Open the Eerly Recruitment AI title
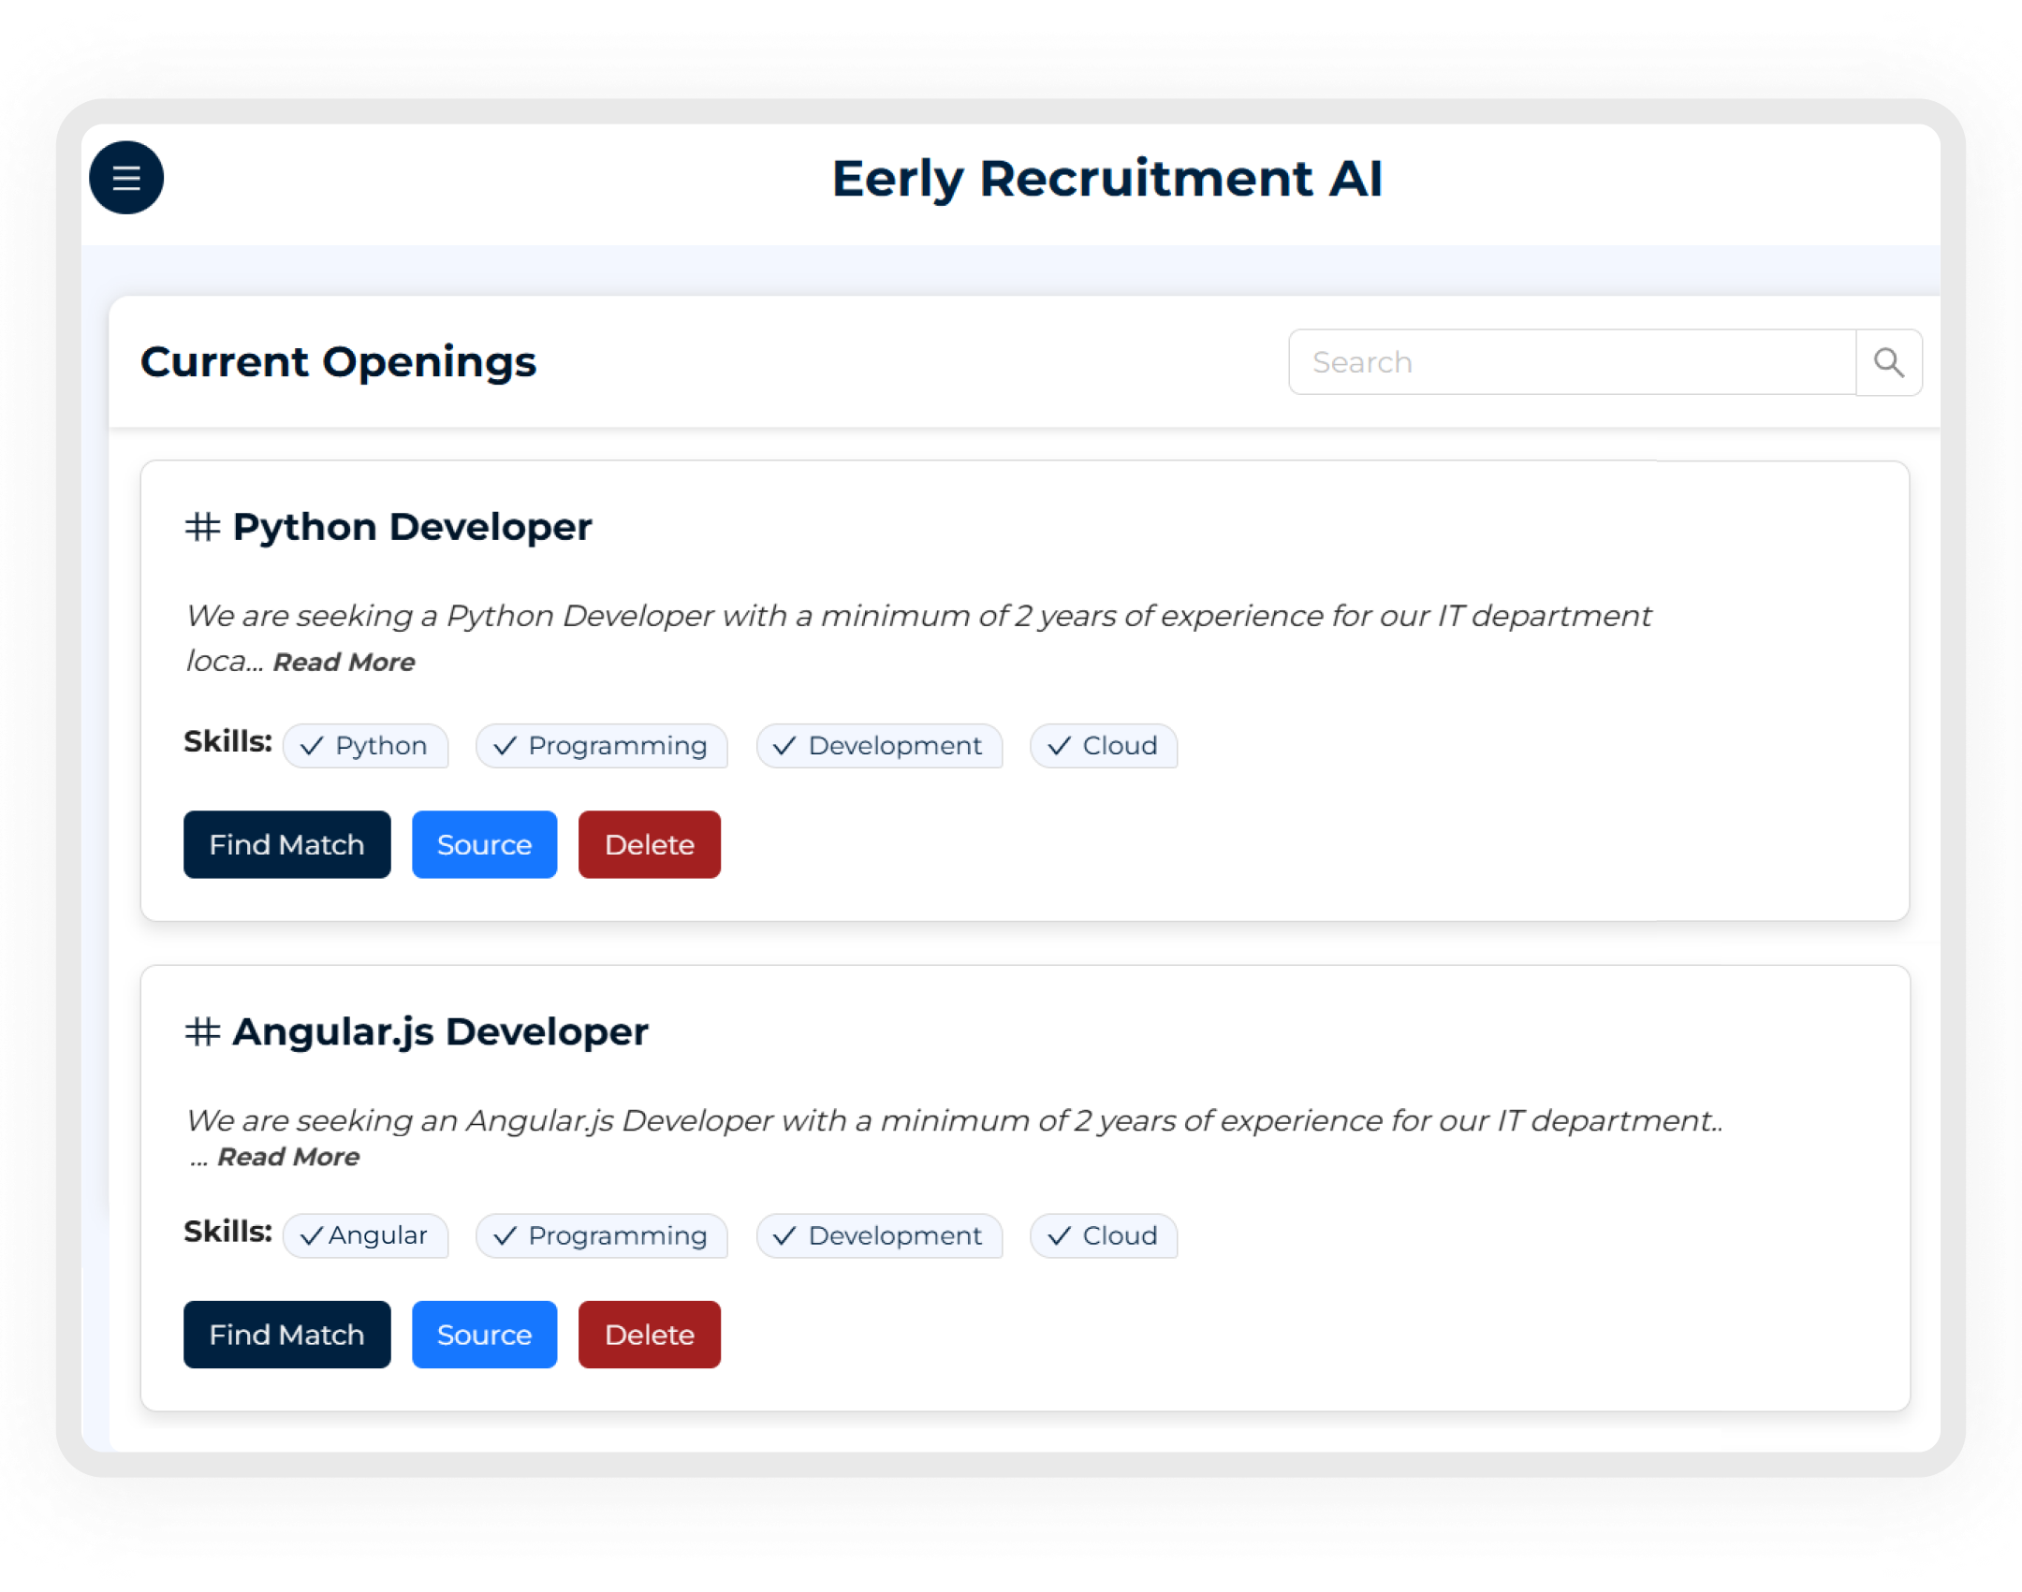The height and width of the screenshot is (1592, 2022). click(1107, 179)
